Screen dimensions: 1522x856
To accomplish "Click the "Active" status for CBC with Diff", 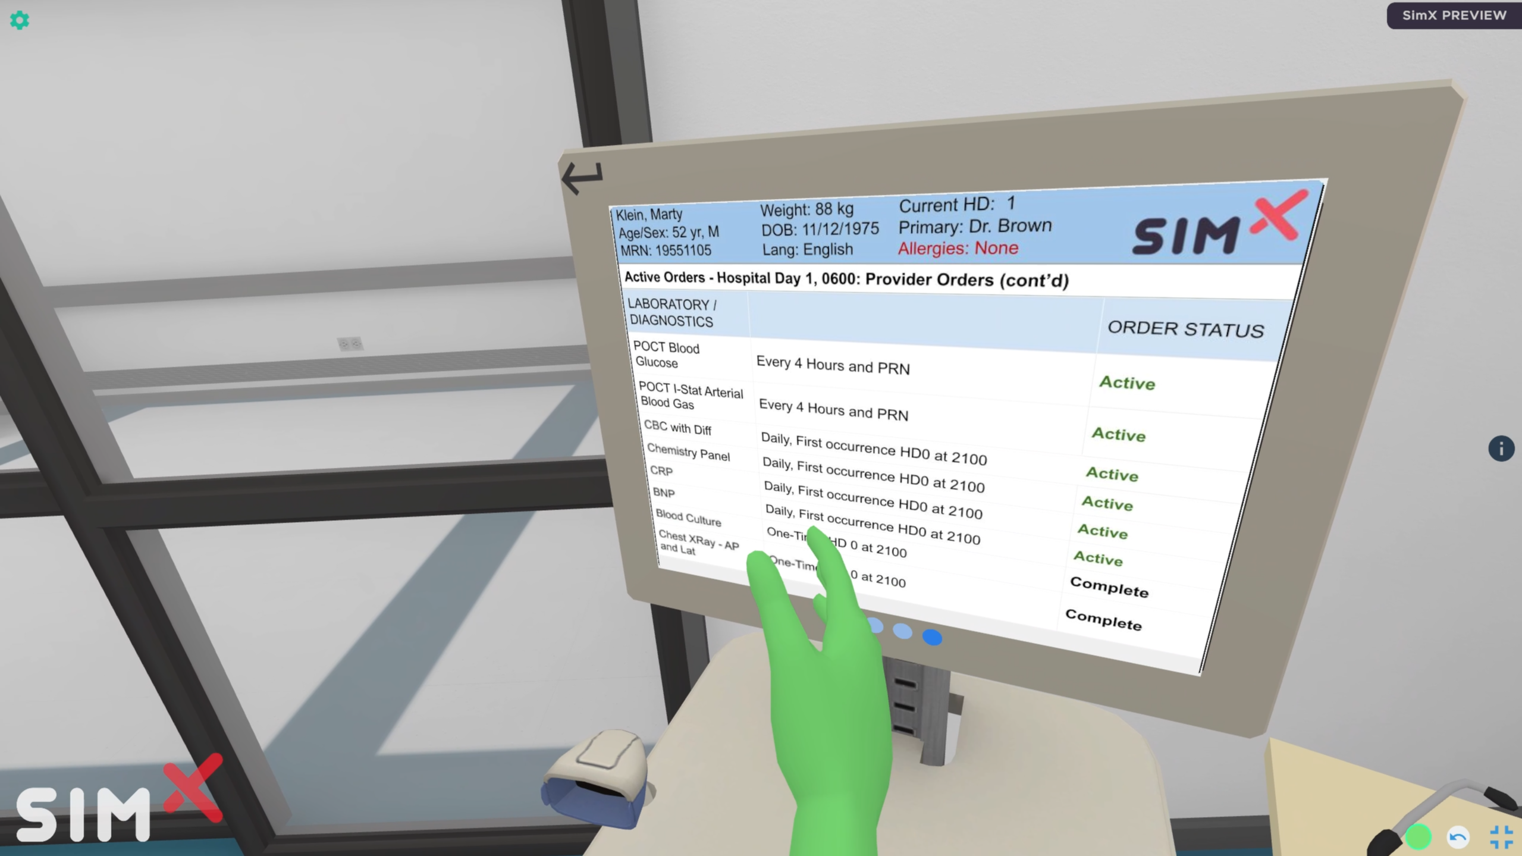I will [x=1112, y=474].
